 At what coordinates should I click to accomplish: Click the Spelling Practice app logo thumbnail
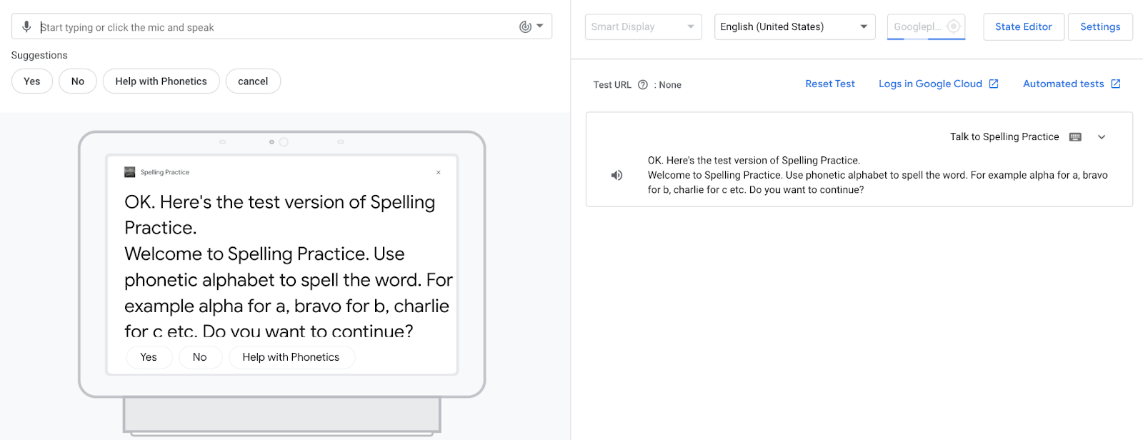130,172
